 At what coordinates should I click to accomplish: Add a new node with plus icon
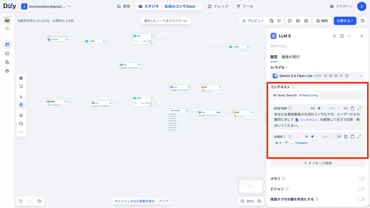click(21, 78)
